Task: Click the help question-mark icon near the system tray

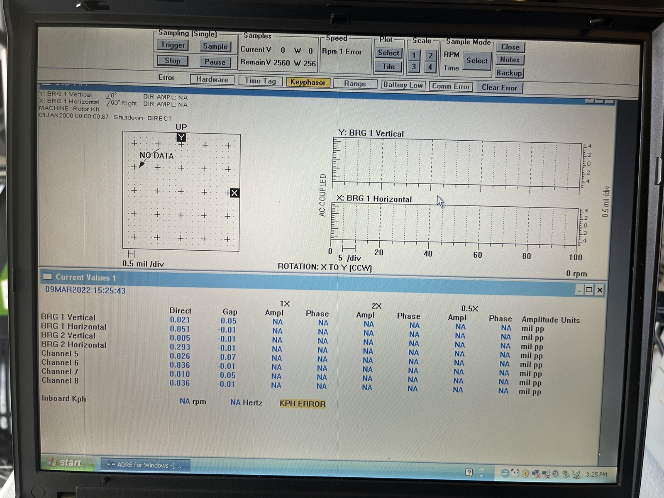Action: 469,472
